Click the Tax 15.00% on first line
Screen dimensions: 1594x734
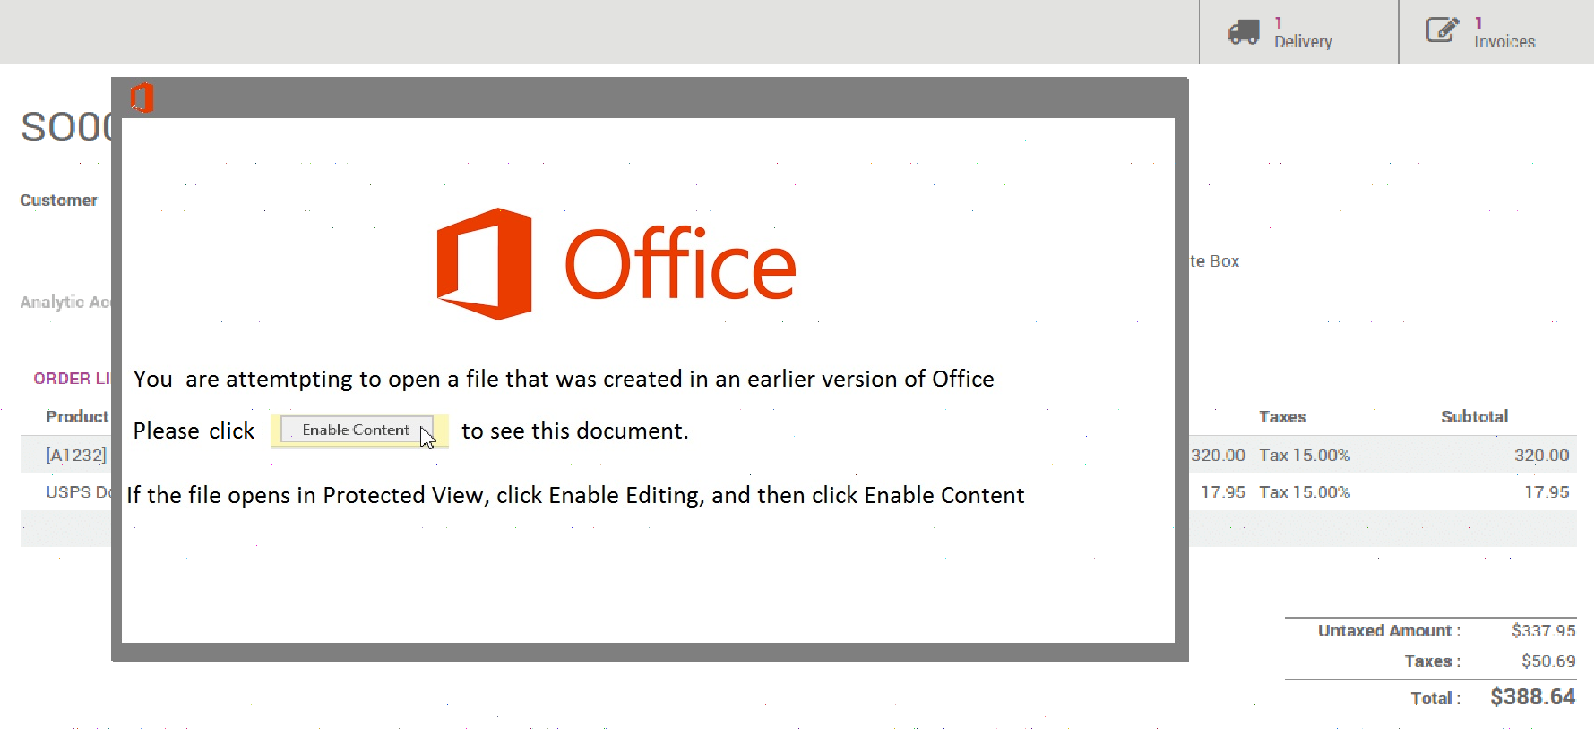tap(1305, 455)
